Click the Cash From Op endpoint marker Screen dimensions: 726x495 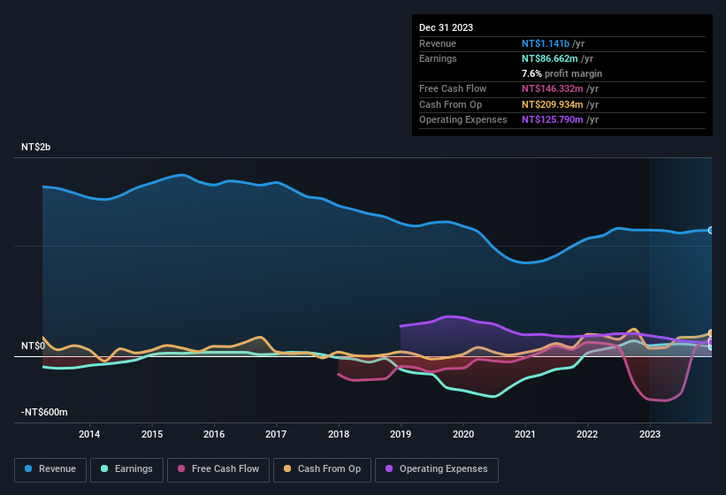(711, 333)
